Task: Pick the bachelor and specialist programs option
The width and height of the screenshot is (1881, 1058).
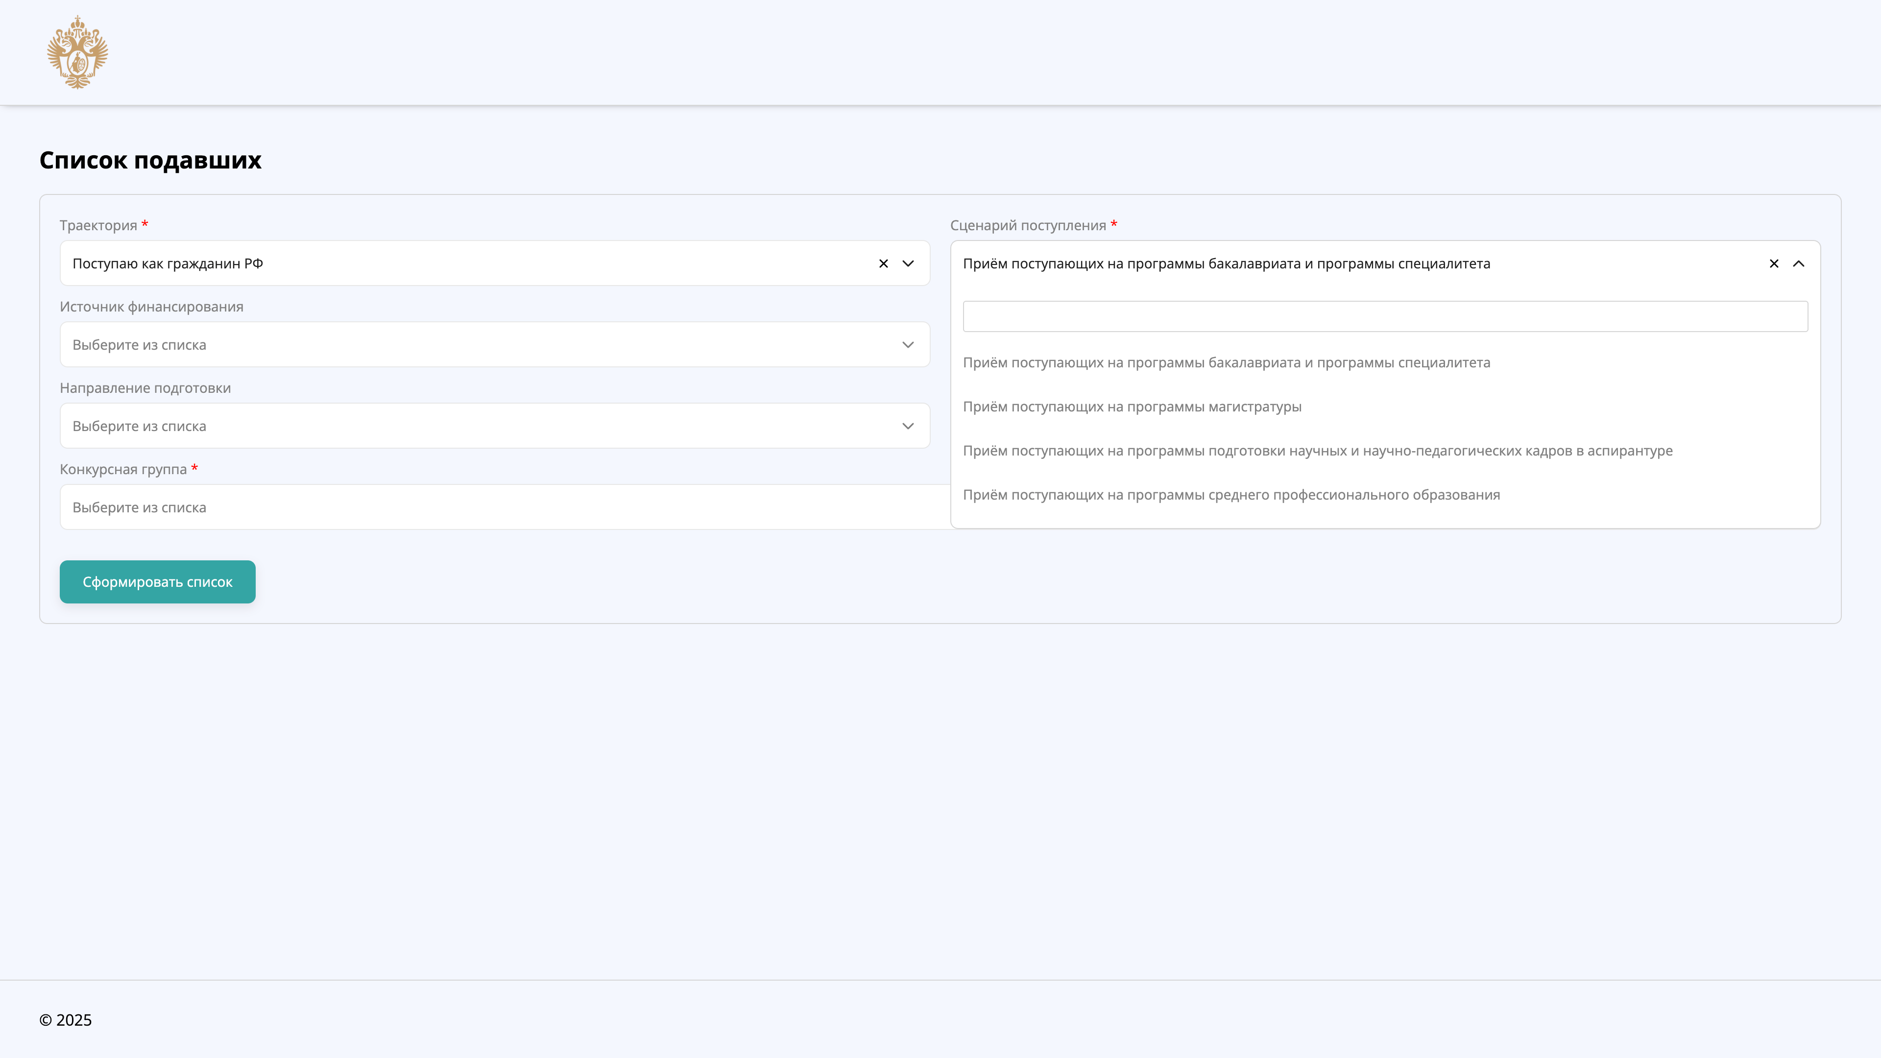Action: pos(1227,362)
